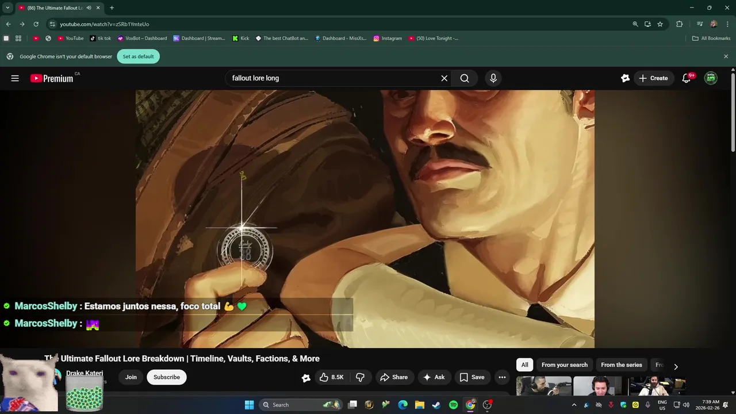
Task: Show hidden system tray icons chevron
Action: click(x=573, y=405)
